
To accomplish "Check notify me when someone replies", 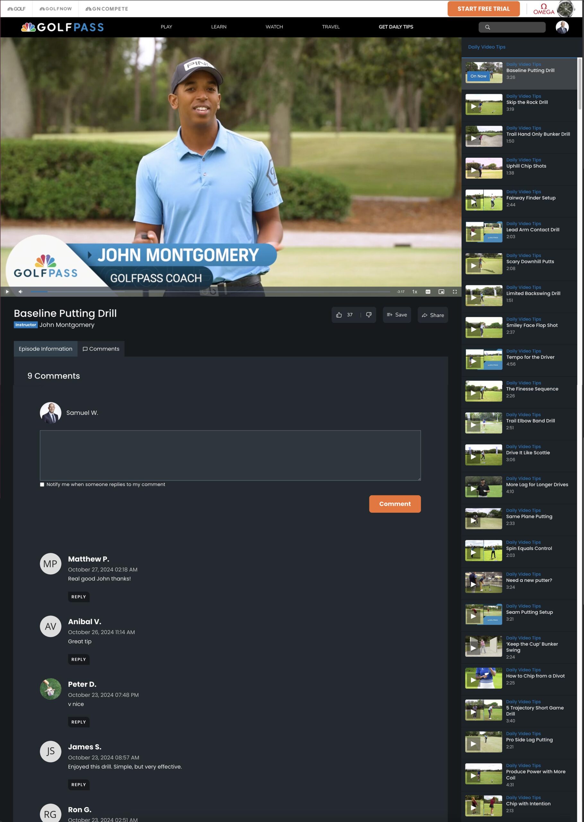I will 42,484.
